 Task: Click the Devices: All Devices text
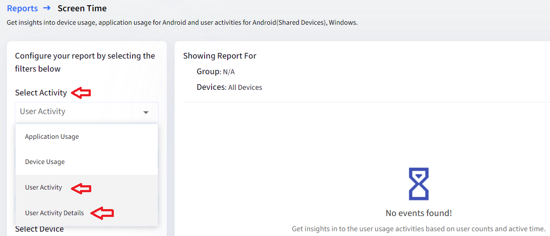click(x=229, y=87)
